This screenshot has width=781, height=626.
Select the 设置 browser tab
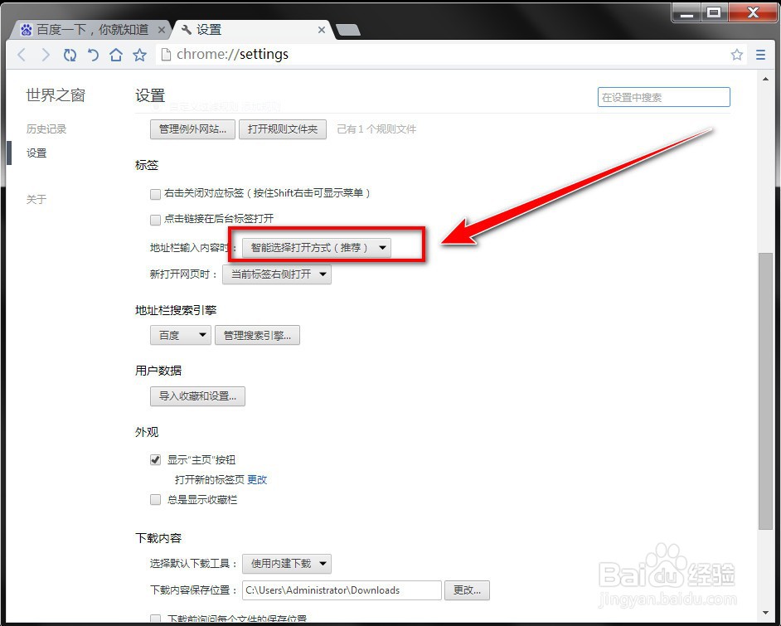[x=251, y=30]
